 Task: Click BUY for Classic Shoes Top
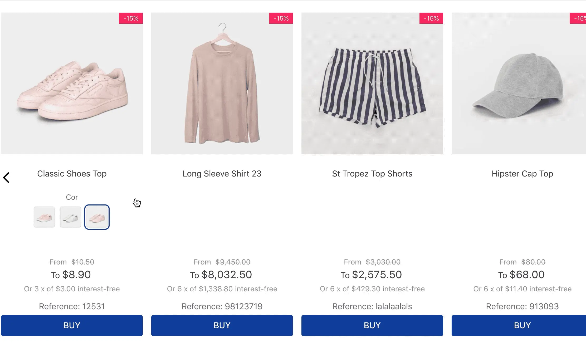(72, 325)
